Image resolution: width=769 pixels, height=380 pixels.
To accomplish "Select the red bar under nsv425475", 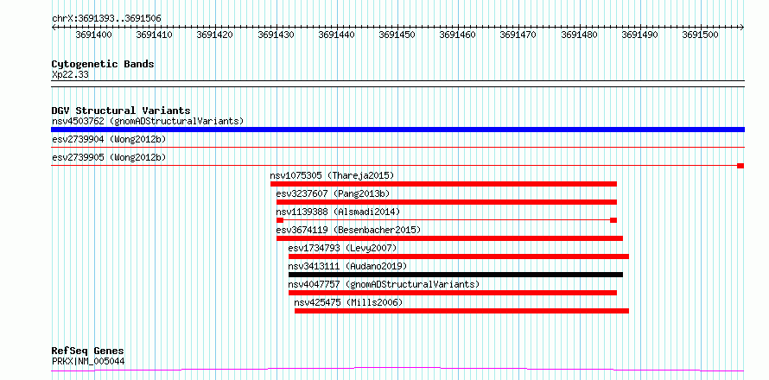I will (x=461, y=311).
